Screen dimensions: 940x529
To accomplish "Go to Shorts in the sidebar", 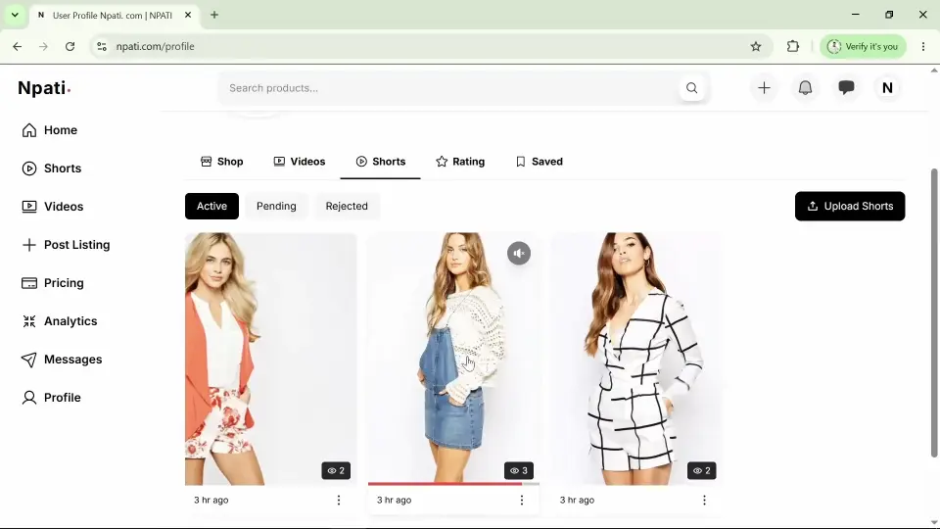I will [x=51, y=168].
